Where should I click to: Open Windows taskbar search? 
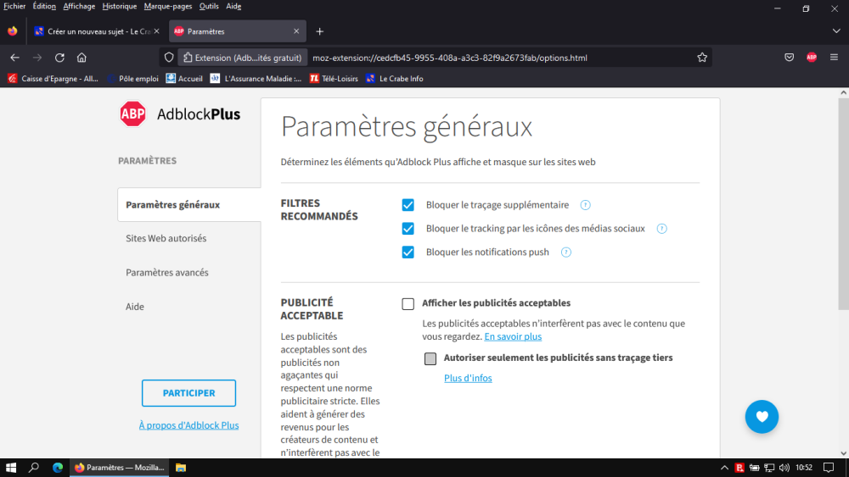click(x=34, y=468)
